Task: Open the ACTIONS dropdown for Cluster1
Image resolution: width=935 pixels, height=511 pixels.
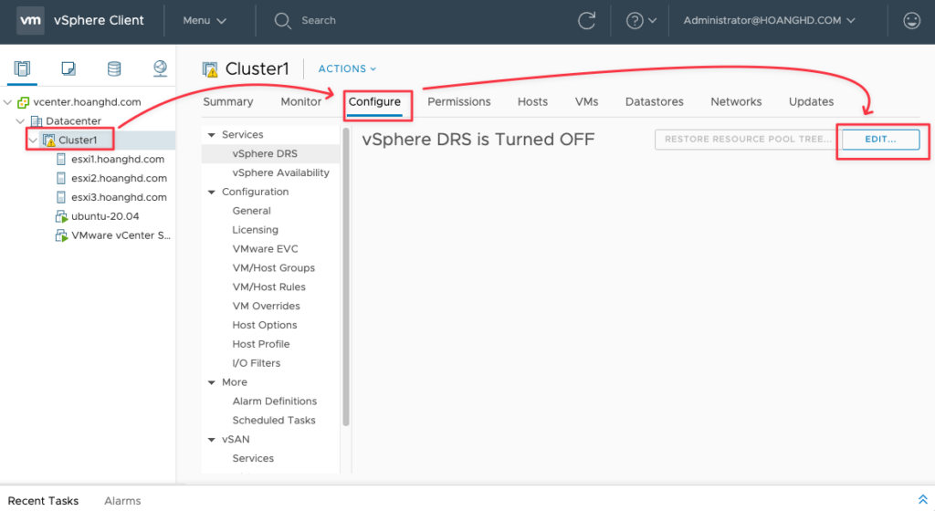Action: pyautogui.click(x=347, y=69)
